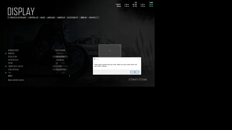
Task: Click the 'Apply selected options.' description
Action: 16,80
